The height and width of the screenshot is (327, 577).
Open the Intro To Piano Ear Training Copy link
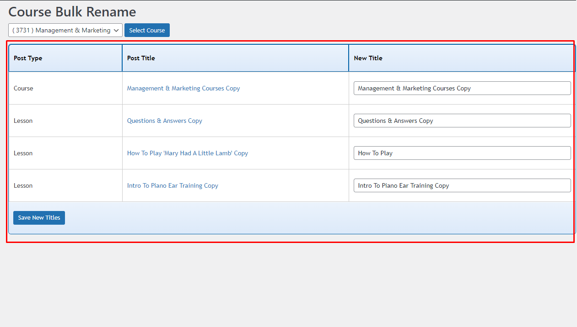click(x=173, y=185)
